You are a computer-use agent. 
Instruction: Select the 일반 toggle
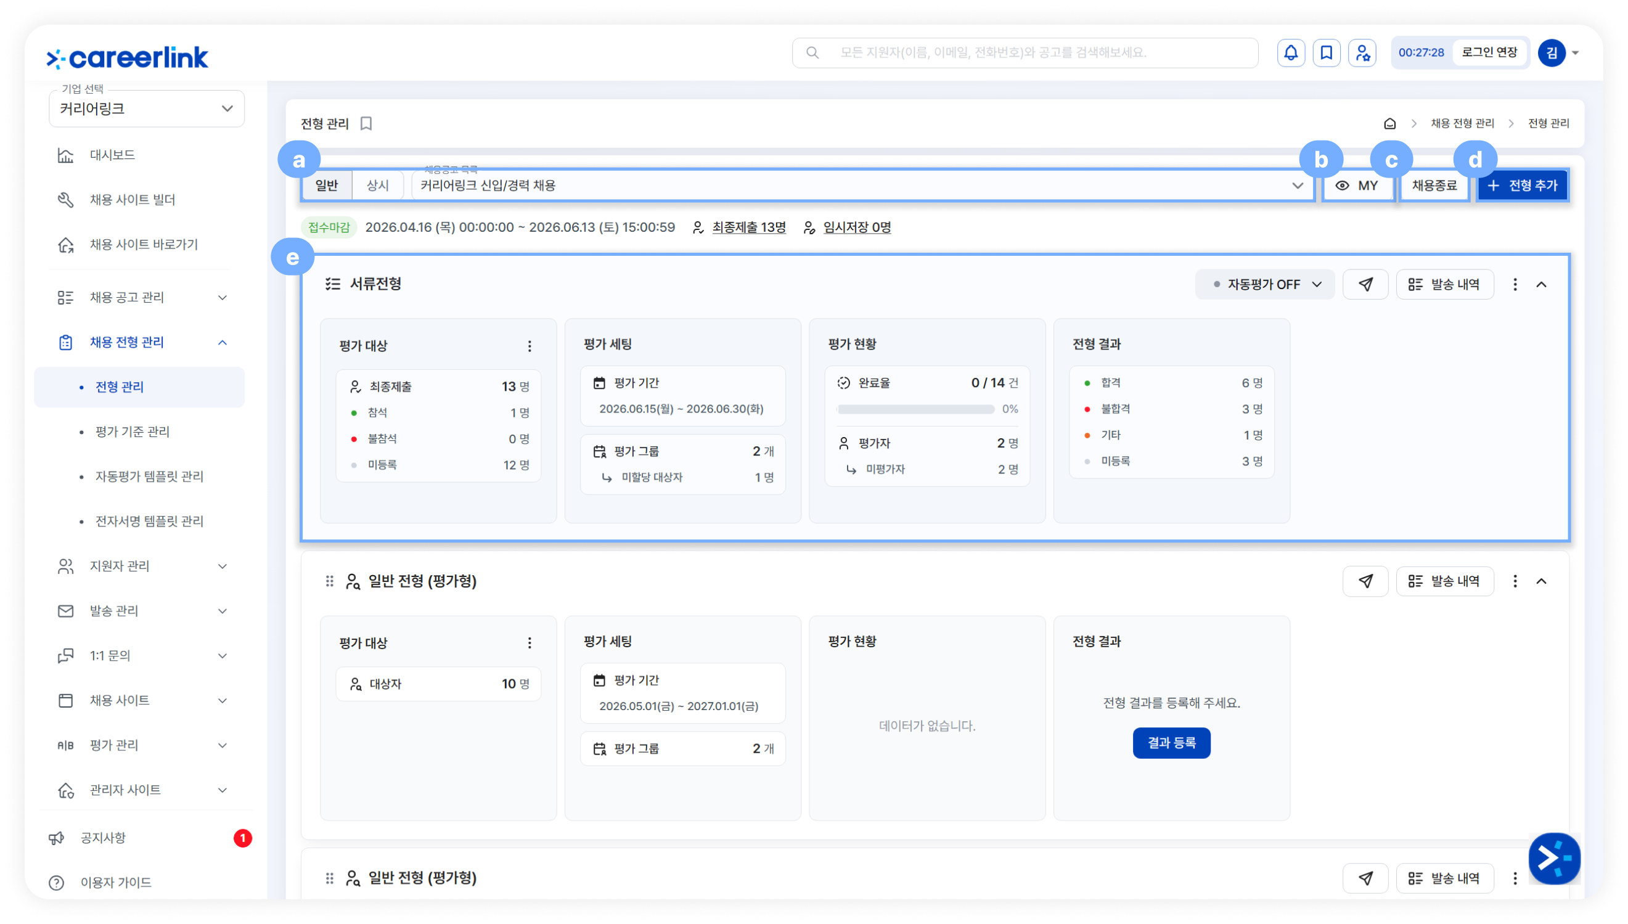[x=327, y=186]
